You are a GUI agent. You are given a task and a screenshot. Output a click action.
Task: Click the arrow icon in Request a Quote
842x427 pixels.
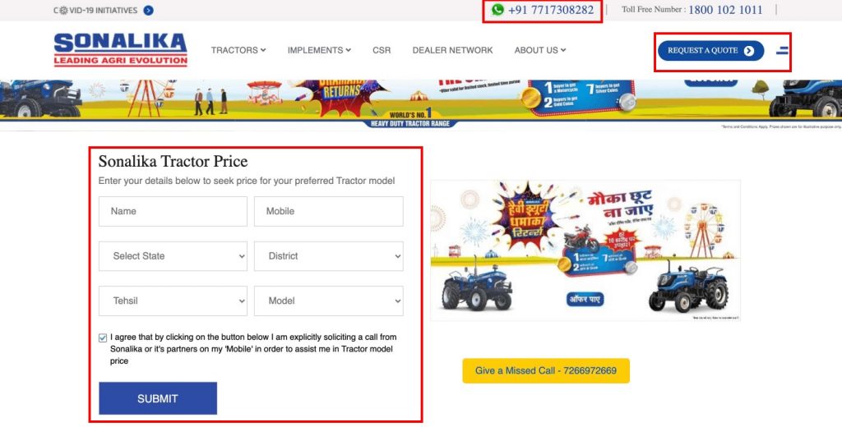(749, 51)
